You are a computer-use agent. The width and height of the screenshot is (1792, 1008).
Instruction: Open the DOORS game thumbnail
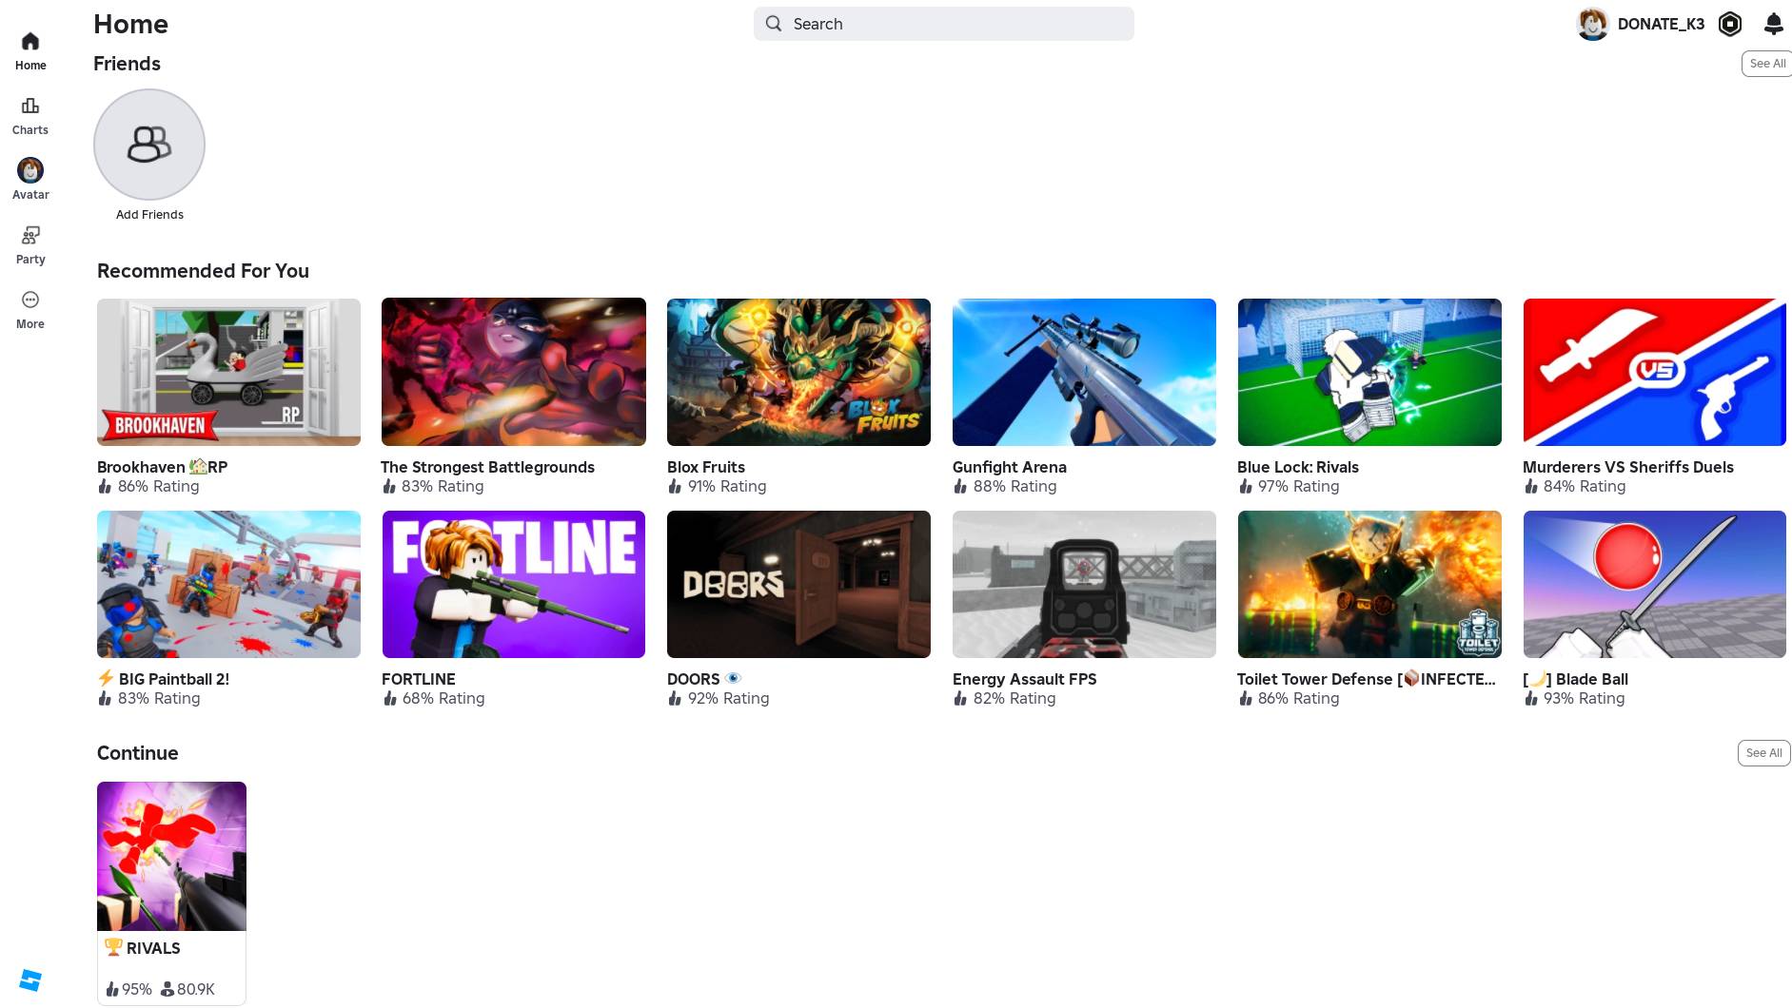point(798,584)
